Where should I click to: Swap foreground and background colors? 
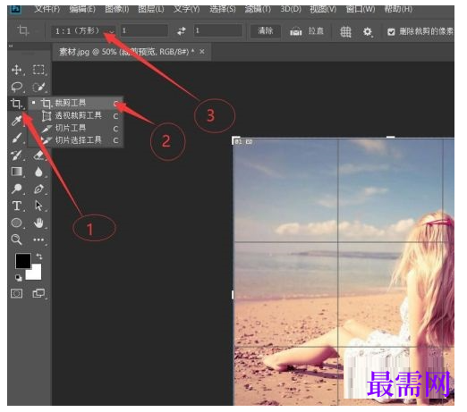[x=39, y=256]
